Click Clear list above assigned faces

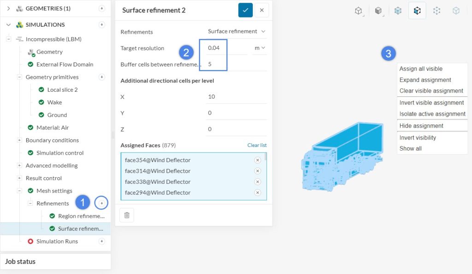coord(257,145)
